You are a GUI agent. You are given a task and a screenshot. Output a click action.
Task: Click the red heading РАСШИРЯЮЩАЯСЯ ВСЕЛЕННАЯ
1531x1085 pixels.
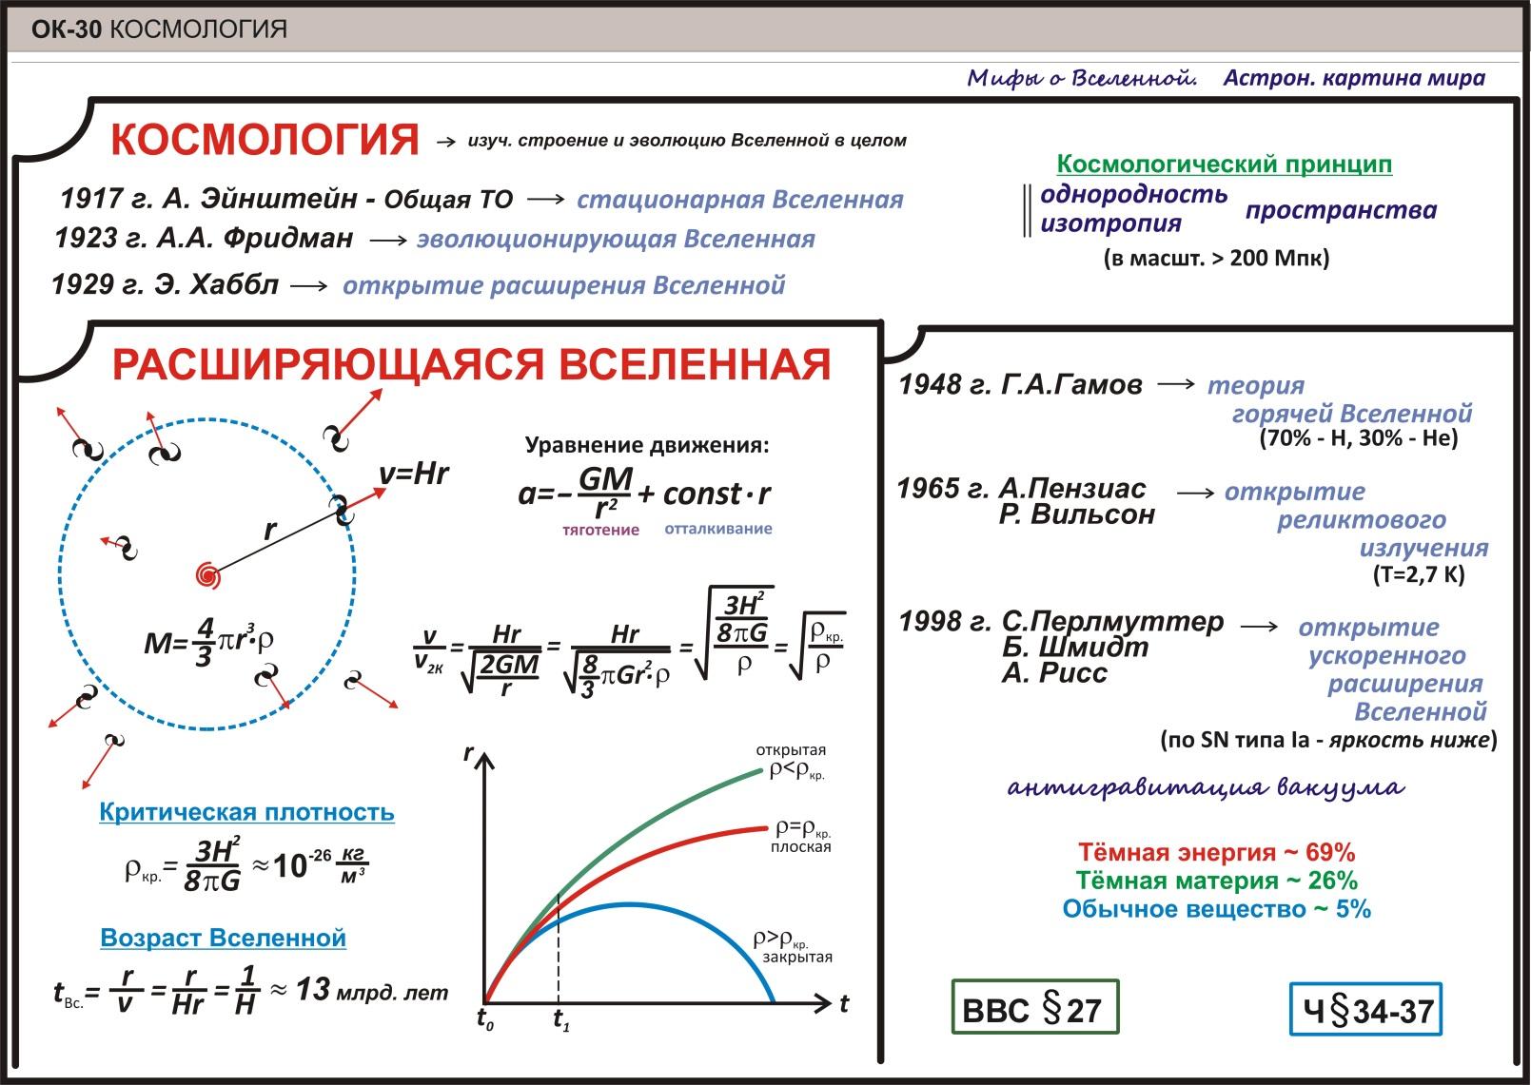pyautogui.click(x=472, y=364)
